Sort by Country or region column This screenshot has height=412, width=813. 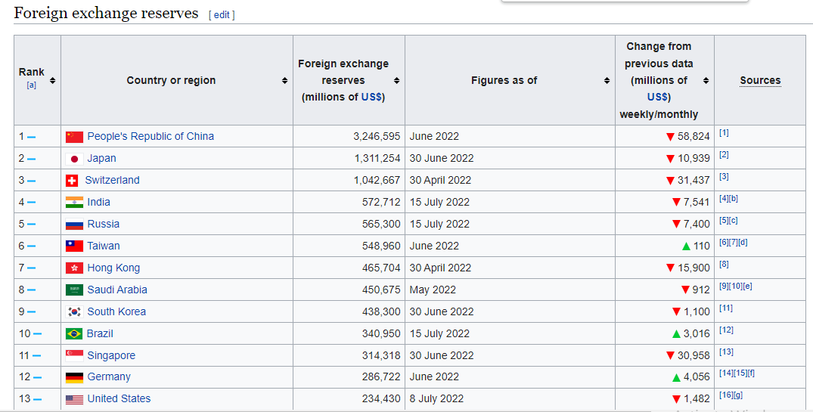pyautogui.click(x=284, y=81)
